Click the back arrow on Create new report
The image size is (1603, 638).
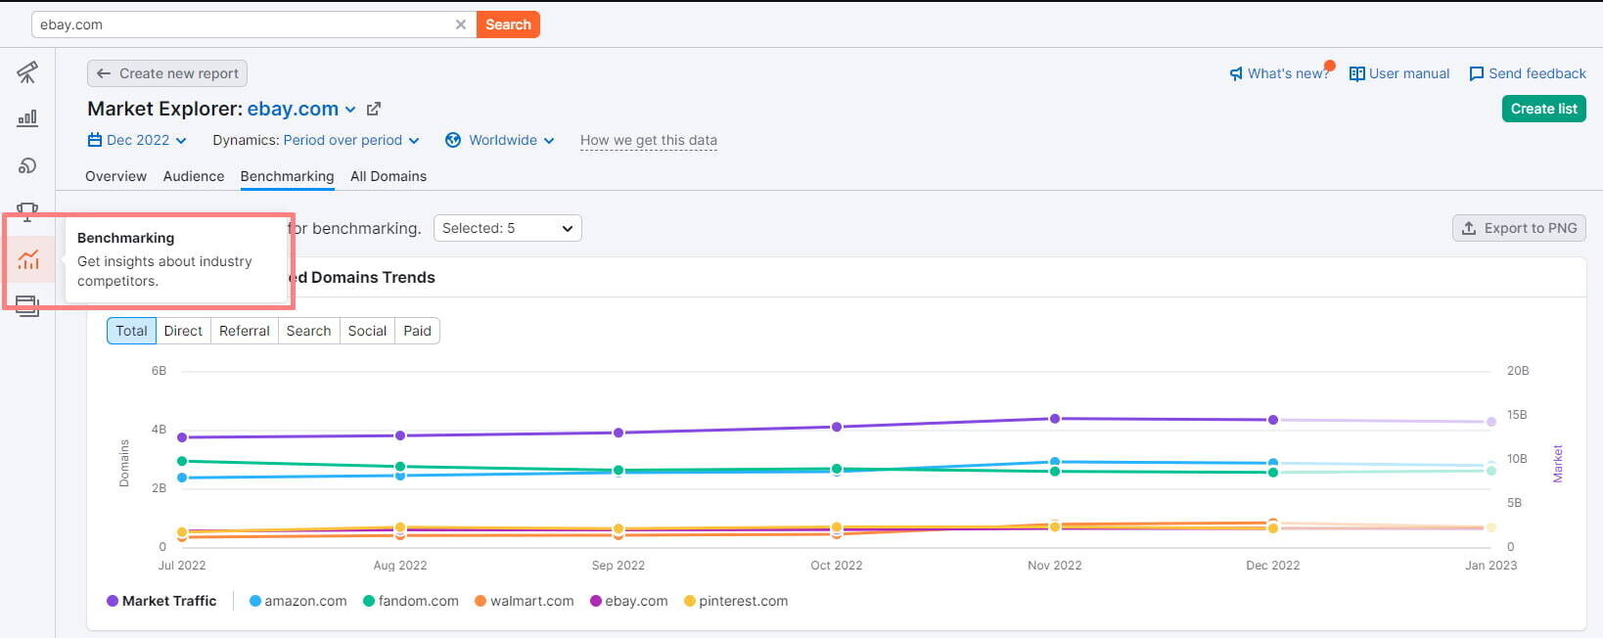click(104, 73)
